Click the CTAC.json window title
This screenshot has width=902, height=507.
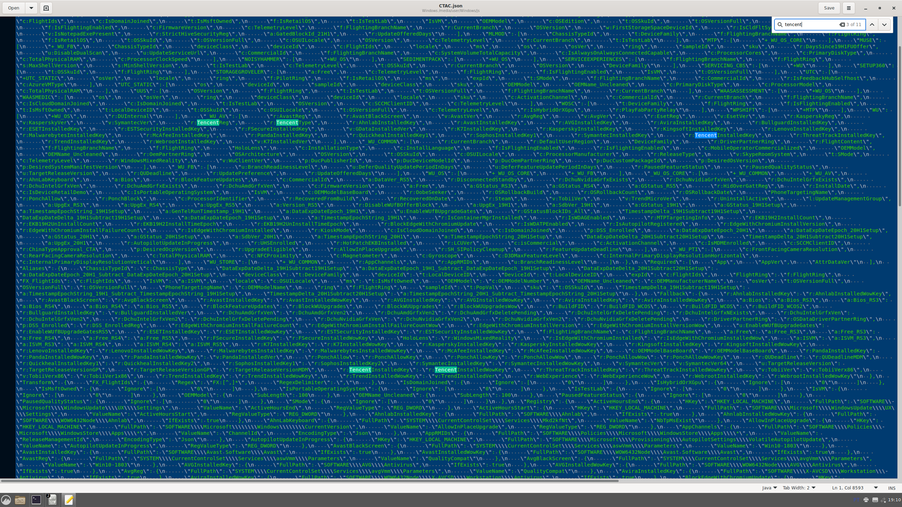[451, 6]
